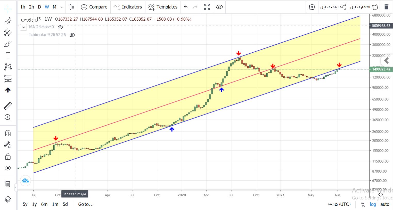Select the trend line drawing tool
Image resolution: width=393 pixels, height=210 pixels.
pos(8,21)
